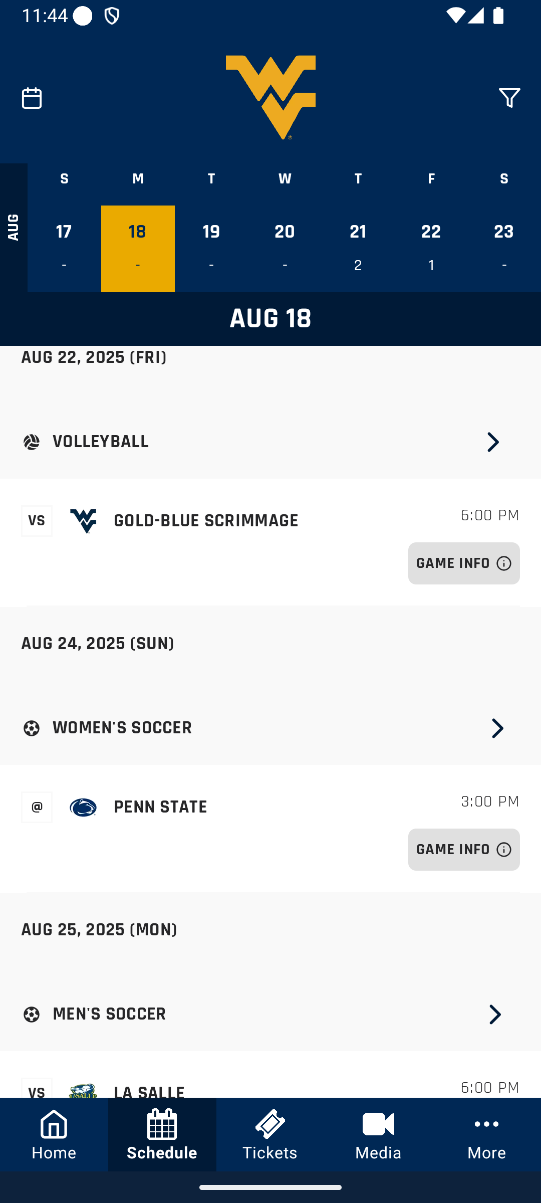Open the Media tab
541x1203 pixels.
click(x=379, y=1135)
